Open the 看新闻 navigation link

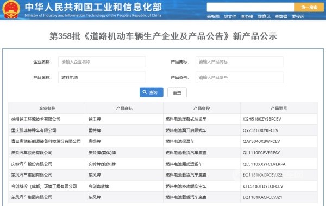[213, 16]
